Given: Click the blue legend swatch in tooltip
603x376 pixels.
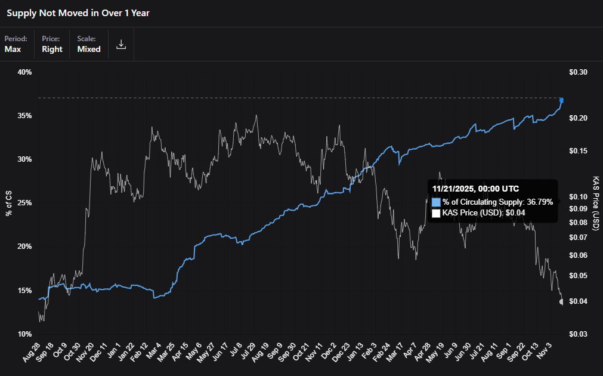Looking at the screenshot, I should [x=436, y=202].
